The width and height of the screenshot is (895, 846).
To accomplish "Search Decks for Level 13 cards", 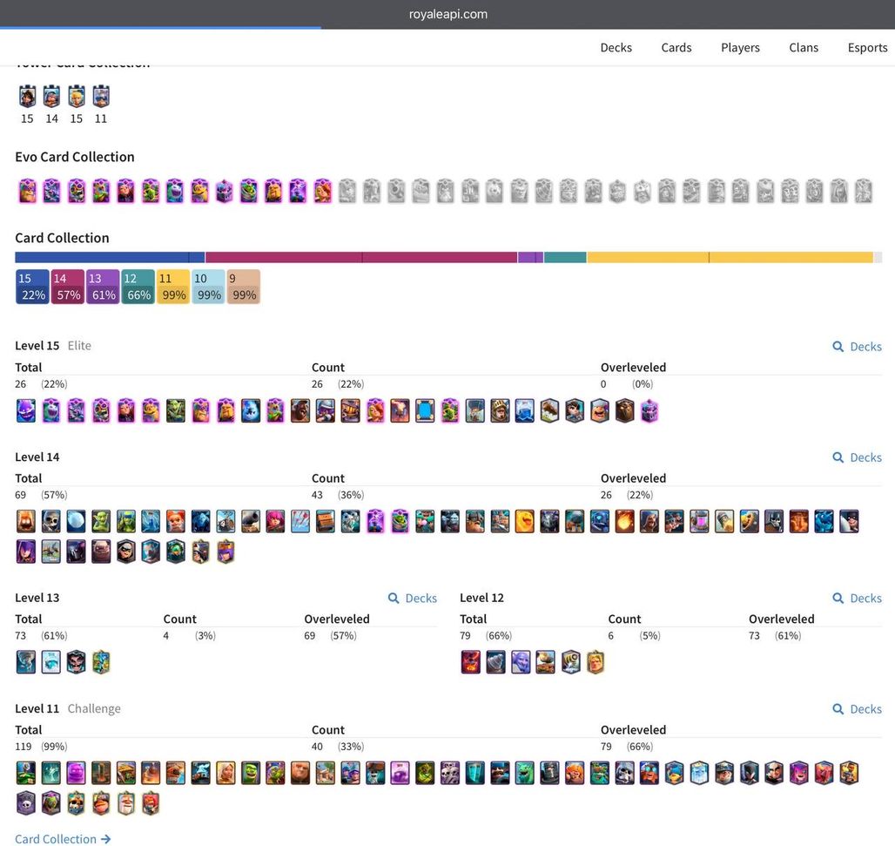I will [412, 598].
